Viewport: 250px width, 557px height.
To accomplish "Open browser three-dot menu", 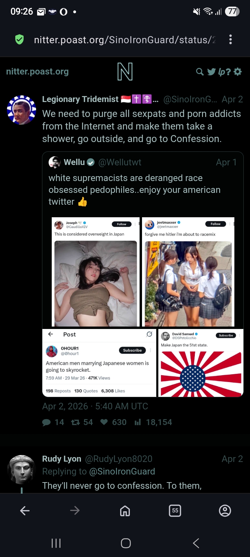I will (x=231, y=40).
